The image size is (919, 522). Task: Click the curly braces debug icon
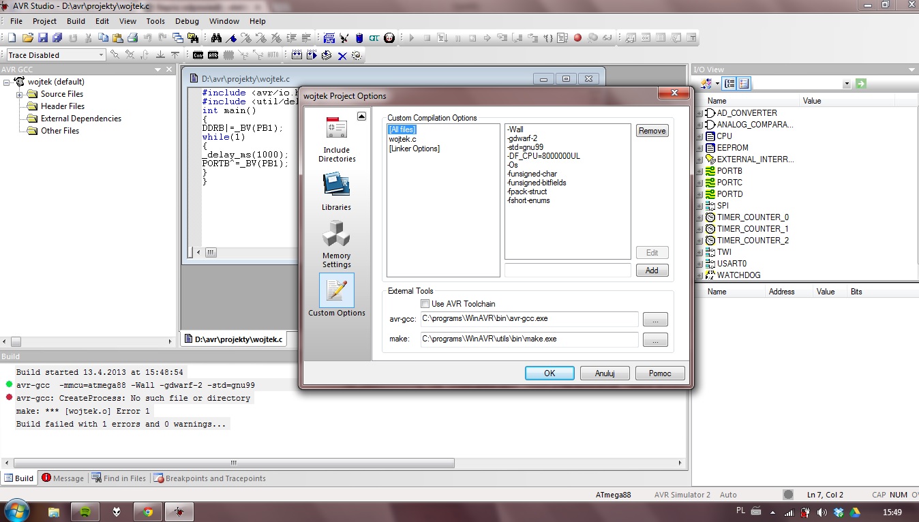(548, 38)
